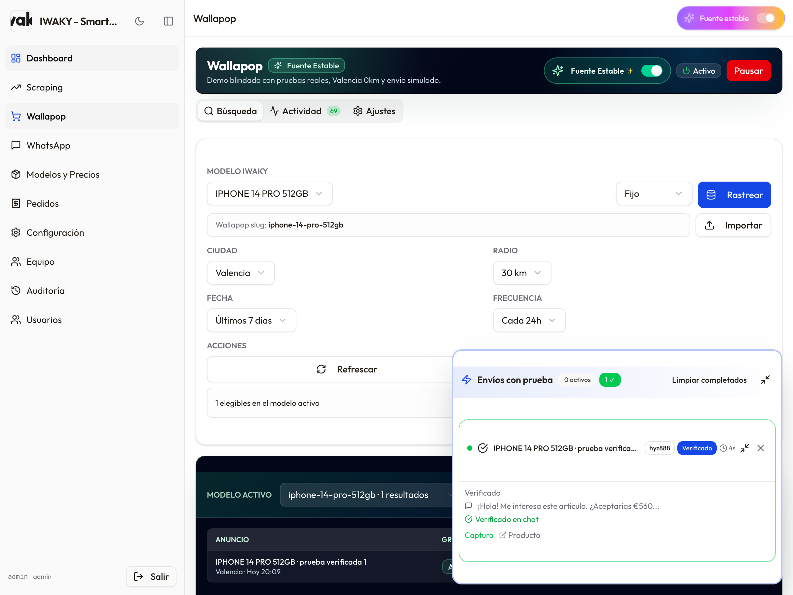Click '1 elegibles en el modelo activo' text
Viewport: 793px width, 595px height.
(x=267, y=403)
